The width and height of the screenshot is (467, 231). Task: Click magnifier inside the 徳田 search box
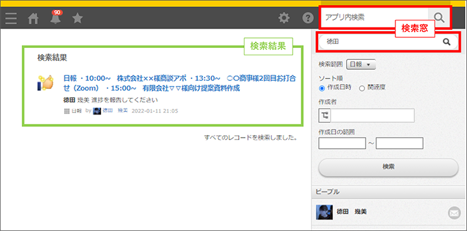click(446, 42)
